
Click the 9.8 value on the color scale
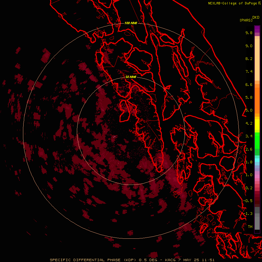[249, 33]
